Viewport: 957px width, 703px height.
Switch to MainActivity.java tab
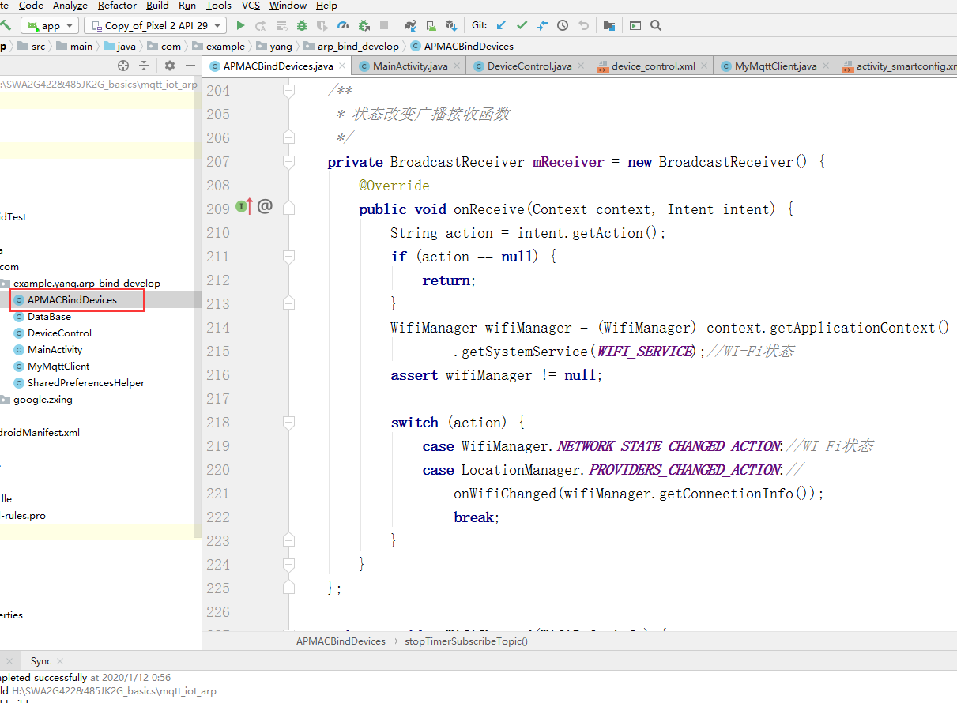[x=410, y=66]
